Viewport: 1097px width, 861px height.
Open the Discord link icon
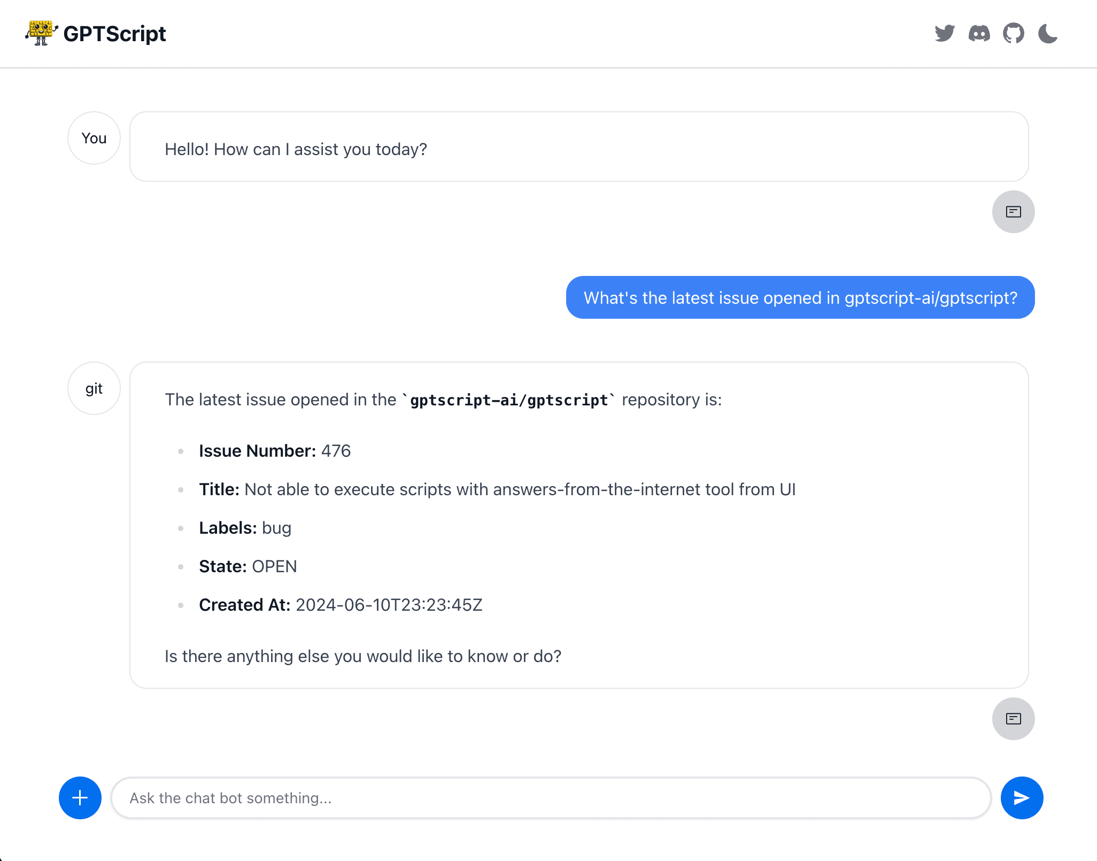pos(979,34)
